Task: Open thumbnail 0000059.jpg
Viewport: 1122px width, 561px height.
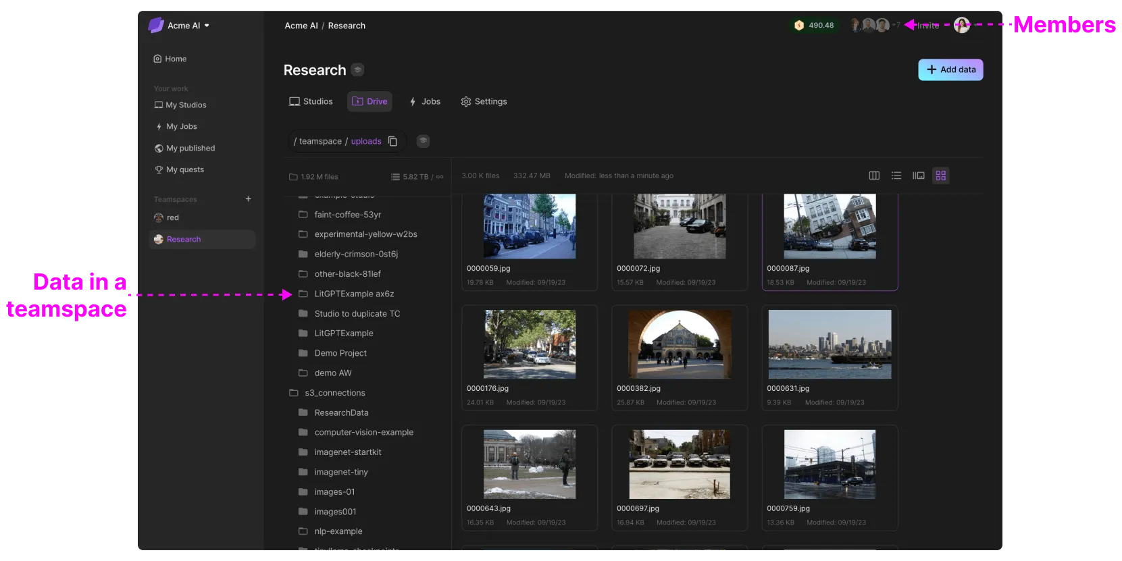Action: tap(530, 227)
